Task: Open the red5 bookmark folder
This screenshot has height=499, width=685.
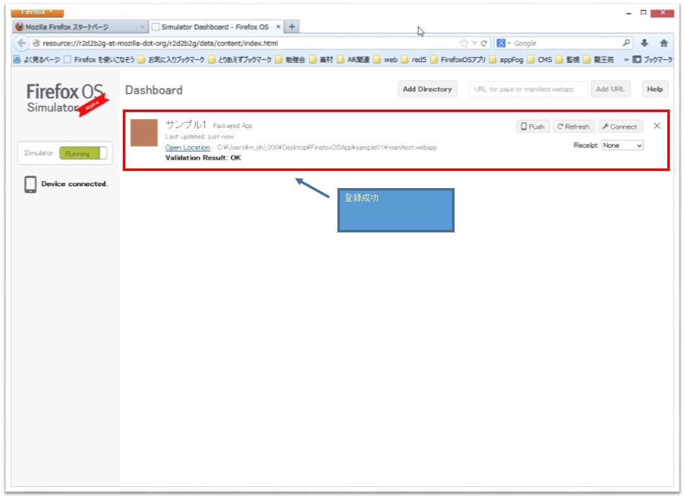Action: click(x=413, y=60)
